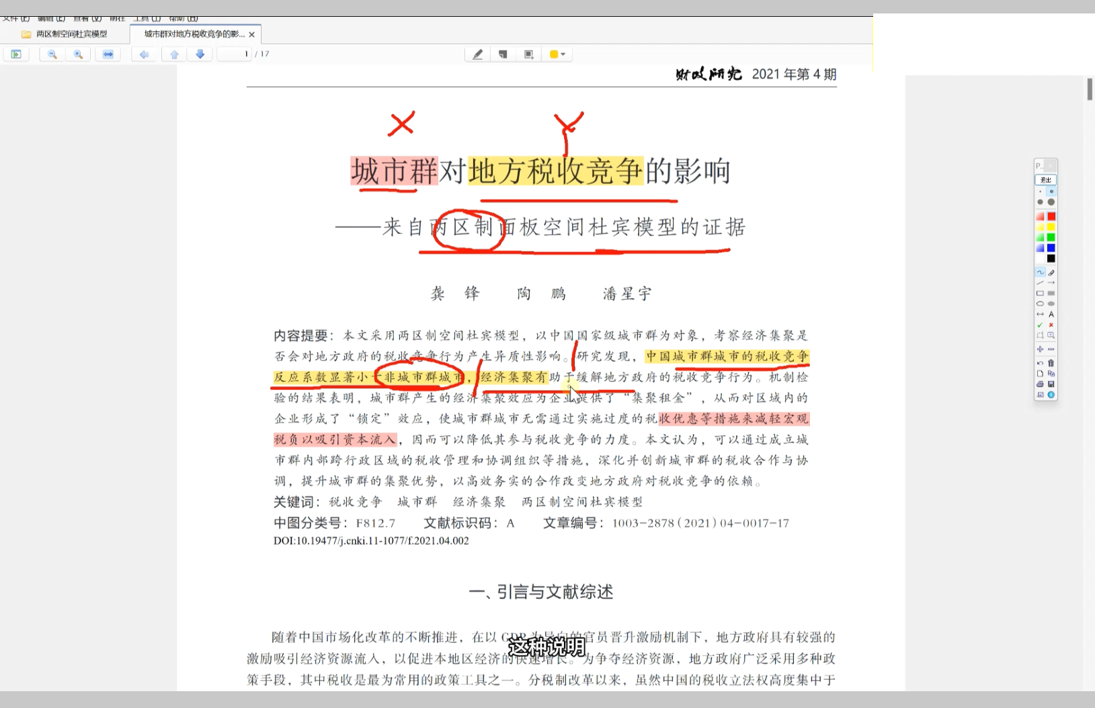The image size is (1095, 708).
Task: Choose the area selection tool in the PDF toolbar
Action: click(x=529, y=54)
